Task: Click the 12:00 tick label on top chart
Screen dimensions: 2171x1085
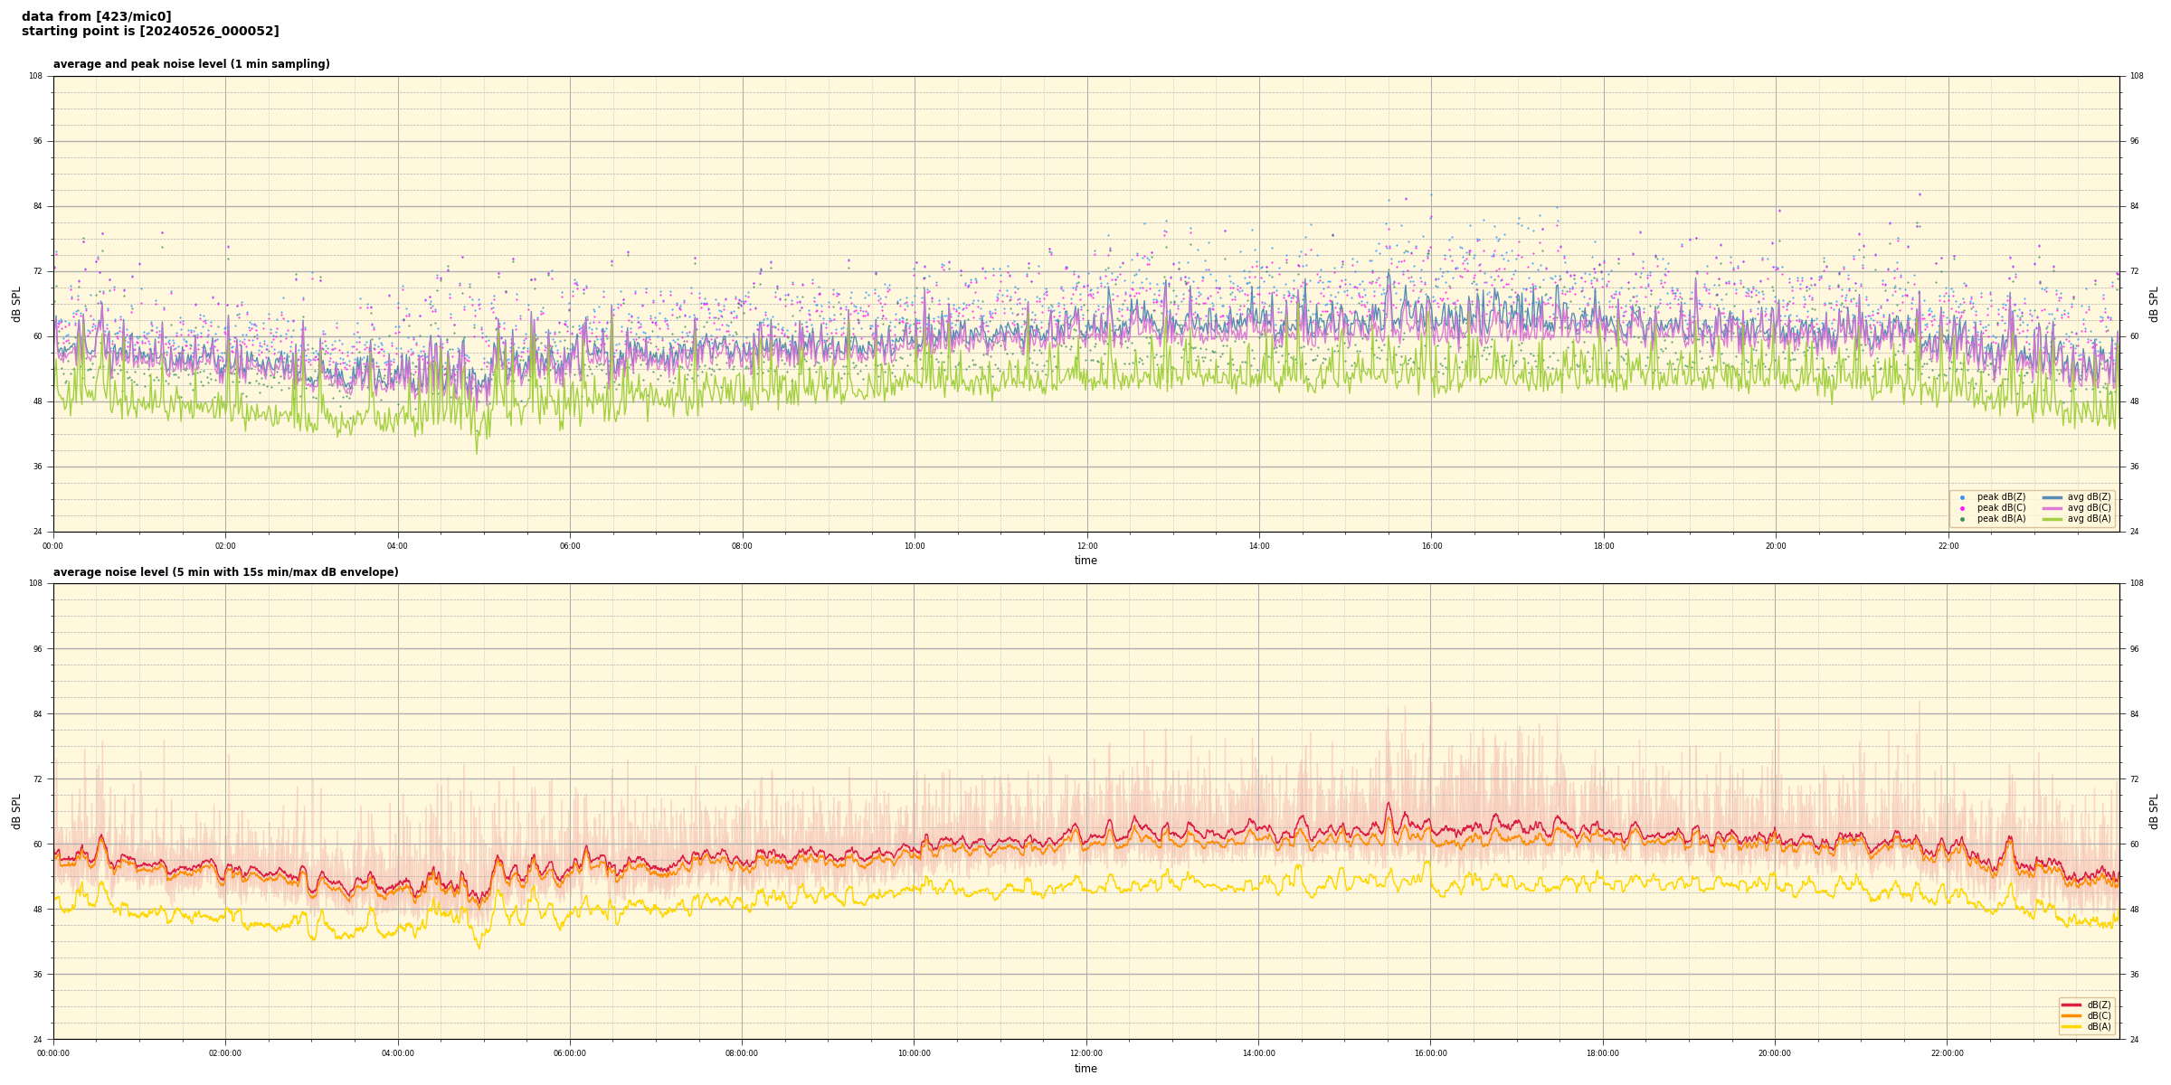Action: pyautogui.click(x=1086, y=546)
